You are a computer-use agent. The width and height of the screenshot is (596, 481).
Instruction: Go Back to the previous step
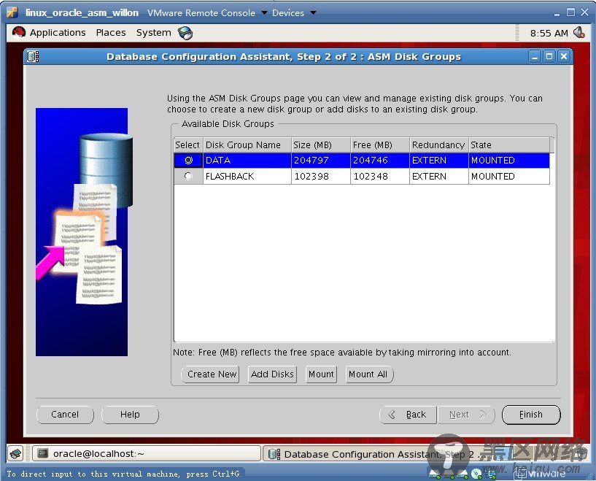[409, 415]
